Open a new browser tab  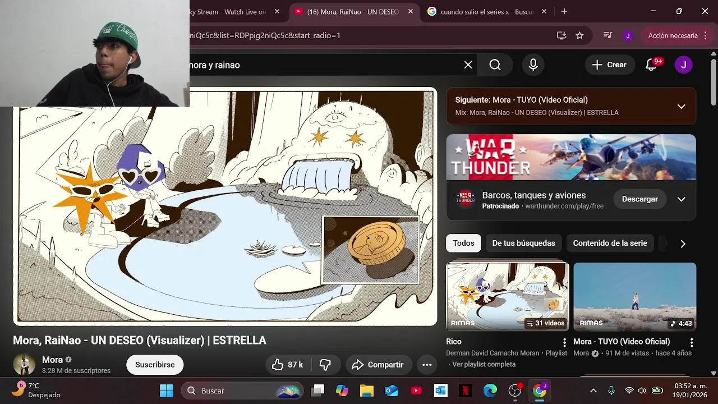coord(564,11)
